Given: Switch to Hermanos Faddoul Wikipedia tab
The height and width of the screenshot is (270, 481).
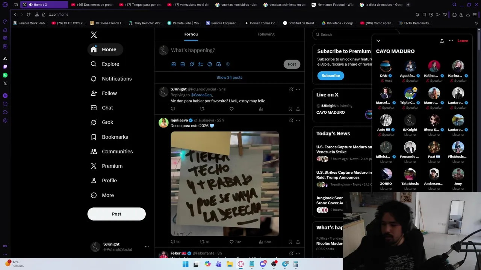Looking at the screenshot, I should coord(333,4).
